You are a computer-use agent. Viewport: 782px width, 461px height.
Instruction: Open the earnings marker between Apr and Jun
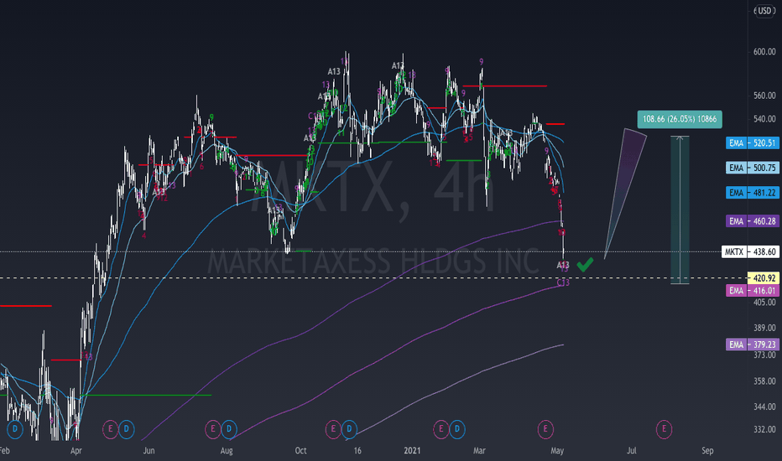110,429
